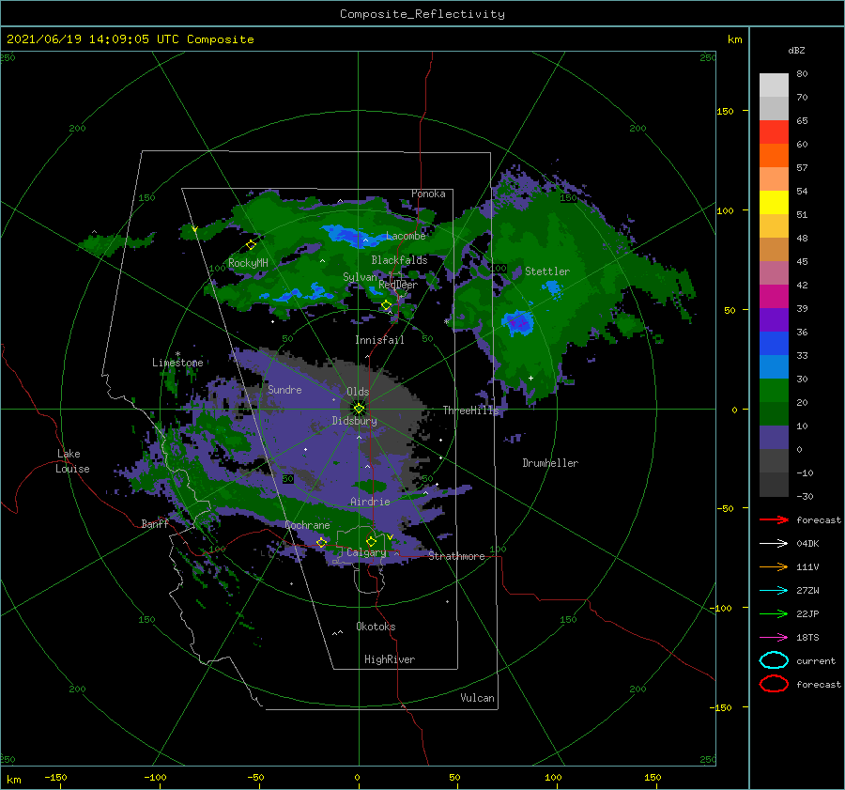Click the 36 dBZ core near Stettler
This screenshot has height=790, width=845.
point(519,323)
